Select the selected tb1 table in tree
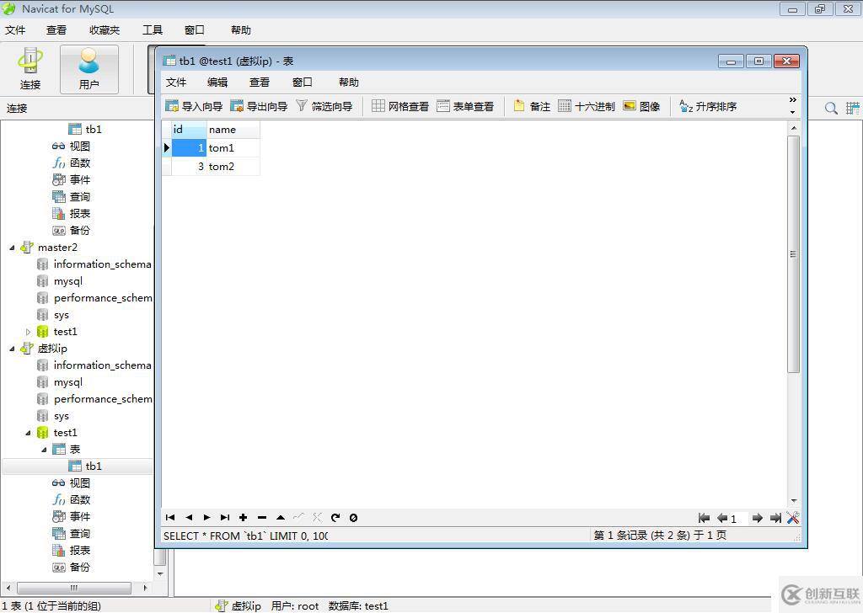The width and height of the screenshot is (863, 613). tap(85, 466)
